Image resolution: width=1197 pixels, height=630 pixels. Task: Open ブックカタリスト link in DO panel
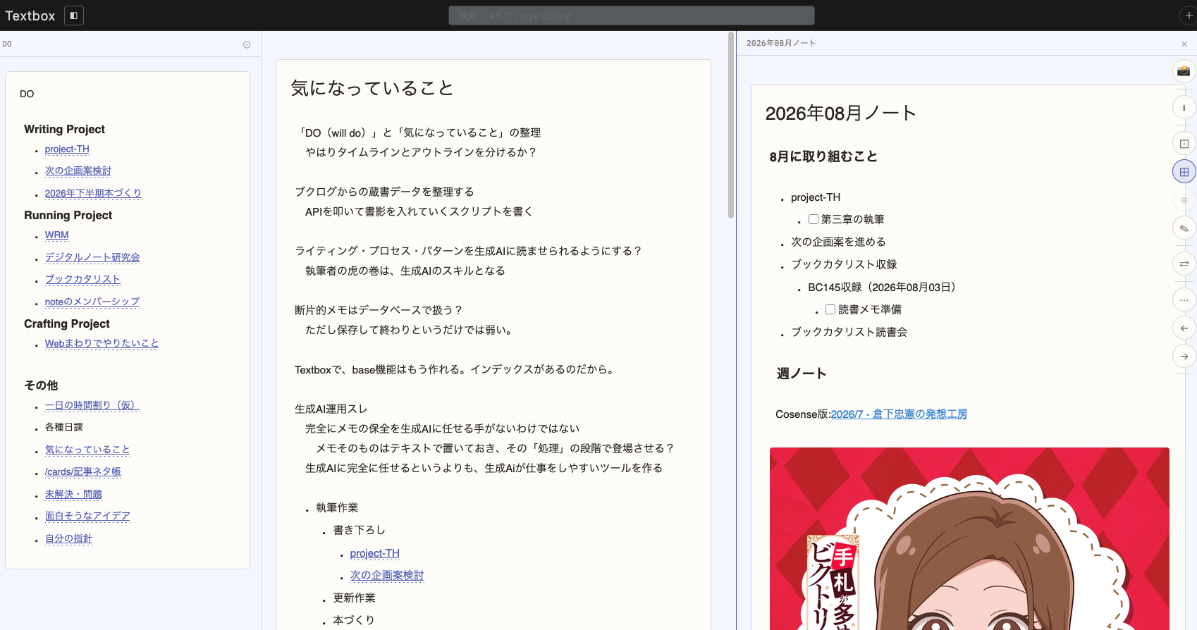[82, 280]
